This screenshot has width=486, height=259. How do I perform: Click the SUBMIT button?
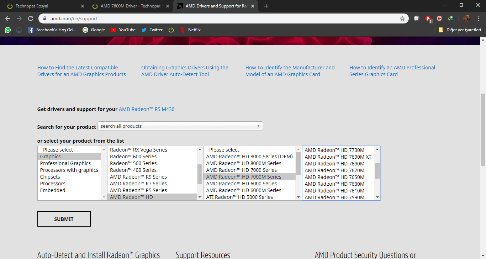pos(64,219)
